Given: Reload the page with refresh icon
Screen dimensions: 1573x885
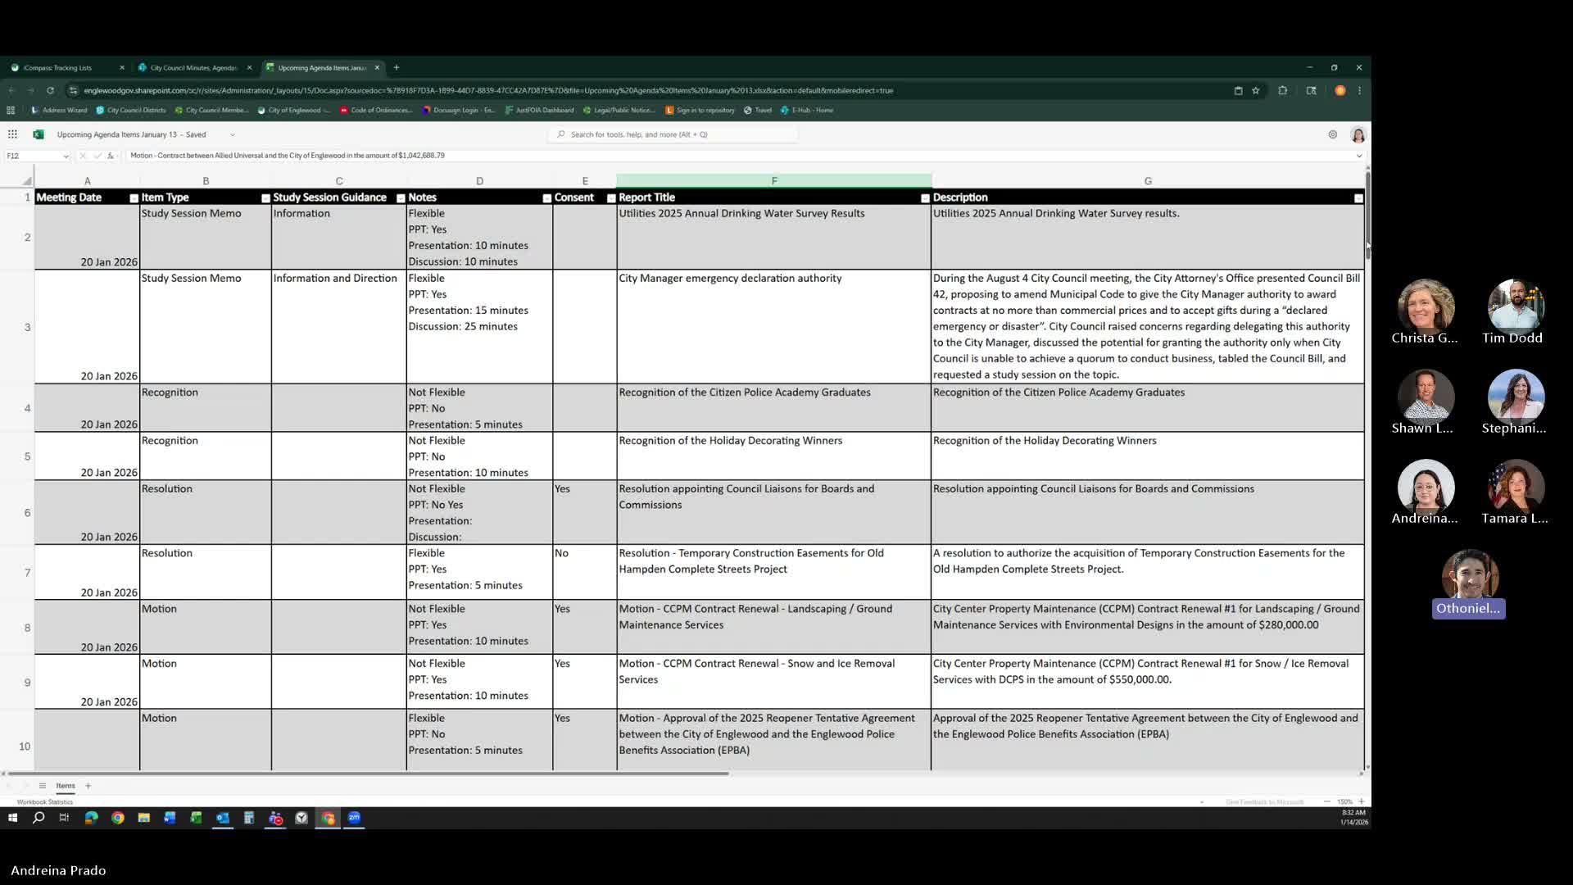Looking at the screenshot, I should [x=50, y=90].
